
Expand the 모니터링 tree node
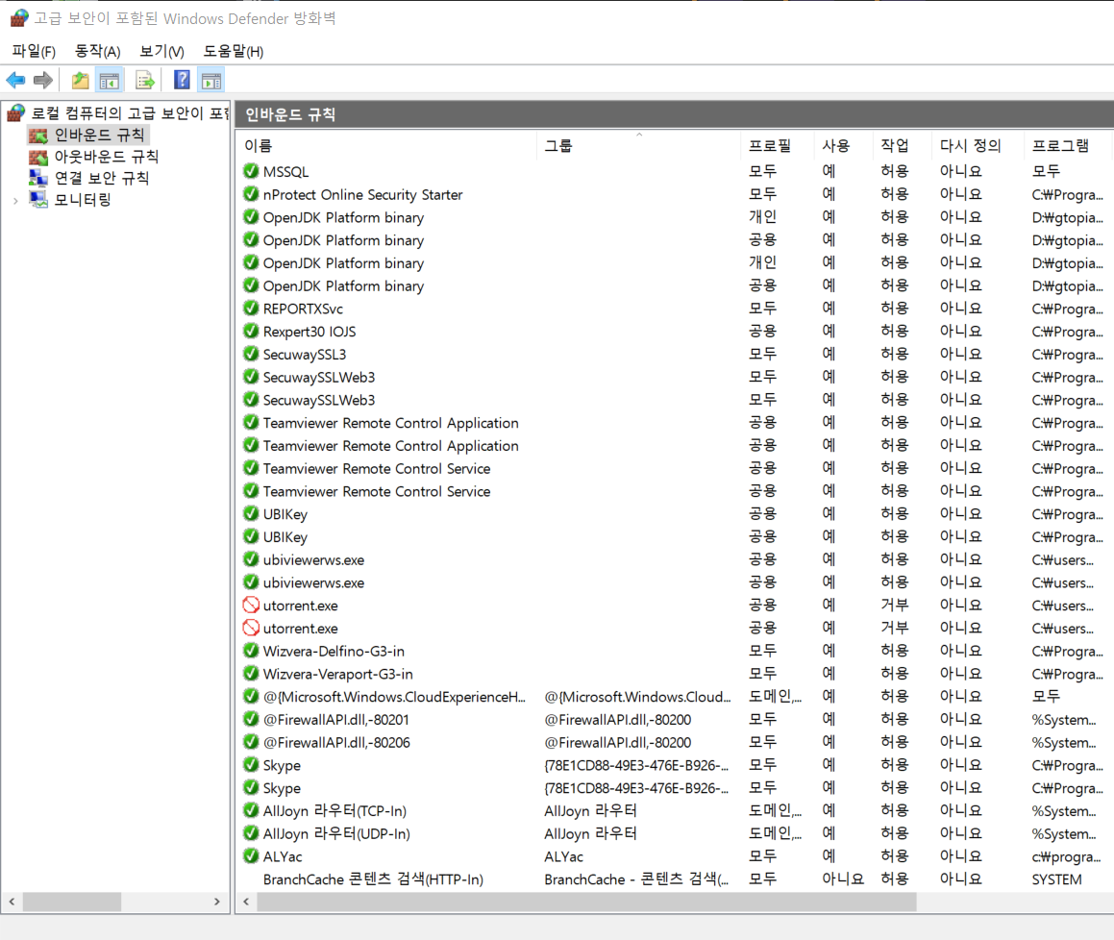coord(15,201)
